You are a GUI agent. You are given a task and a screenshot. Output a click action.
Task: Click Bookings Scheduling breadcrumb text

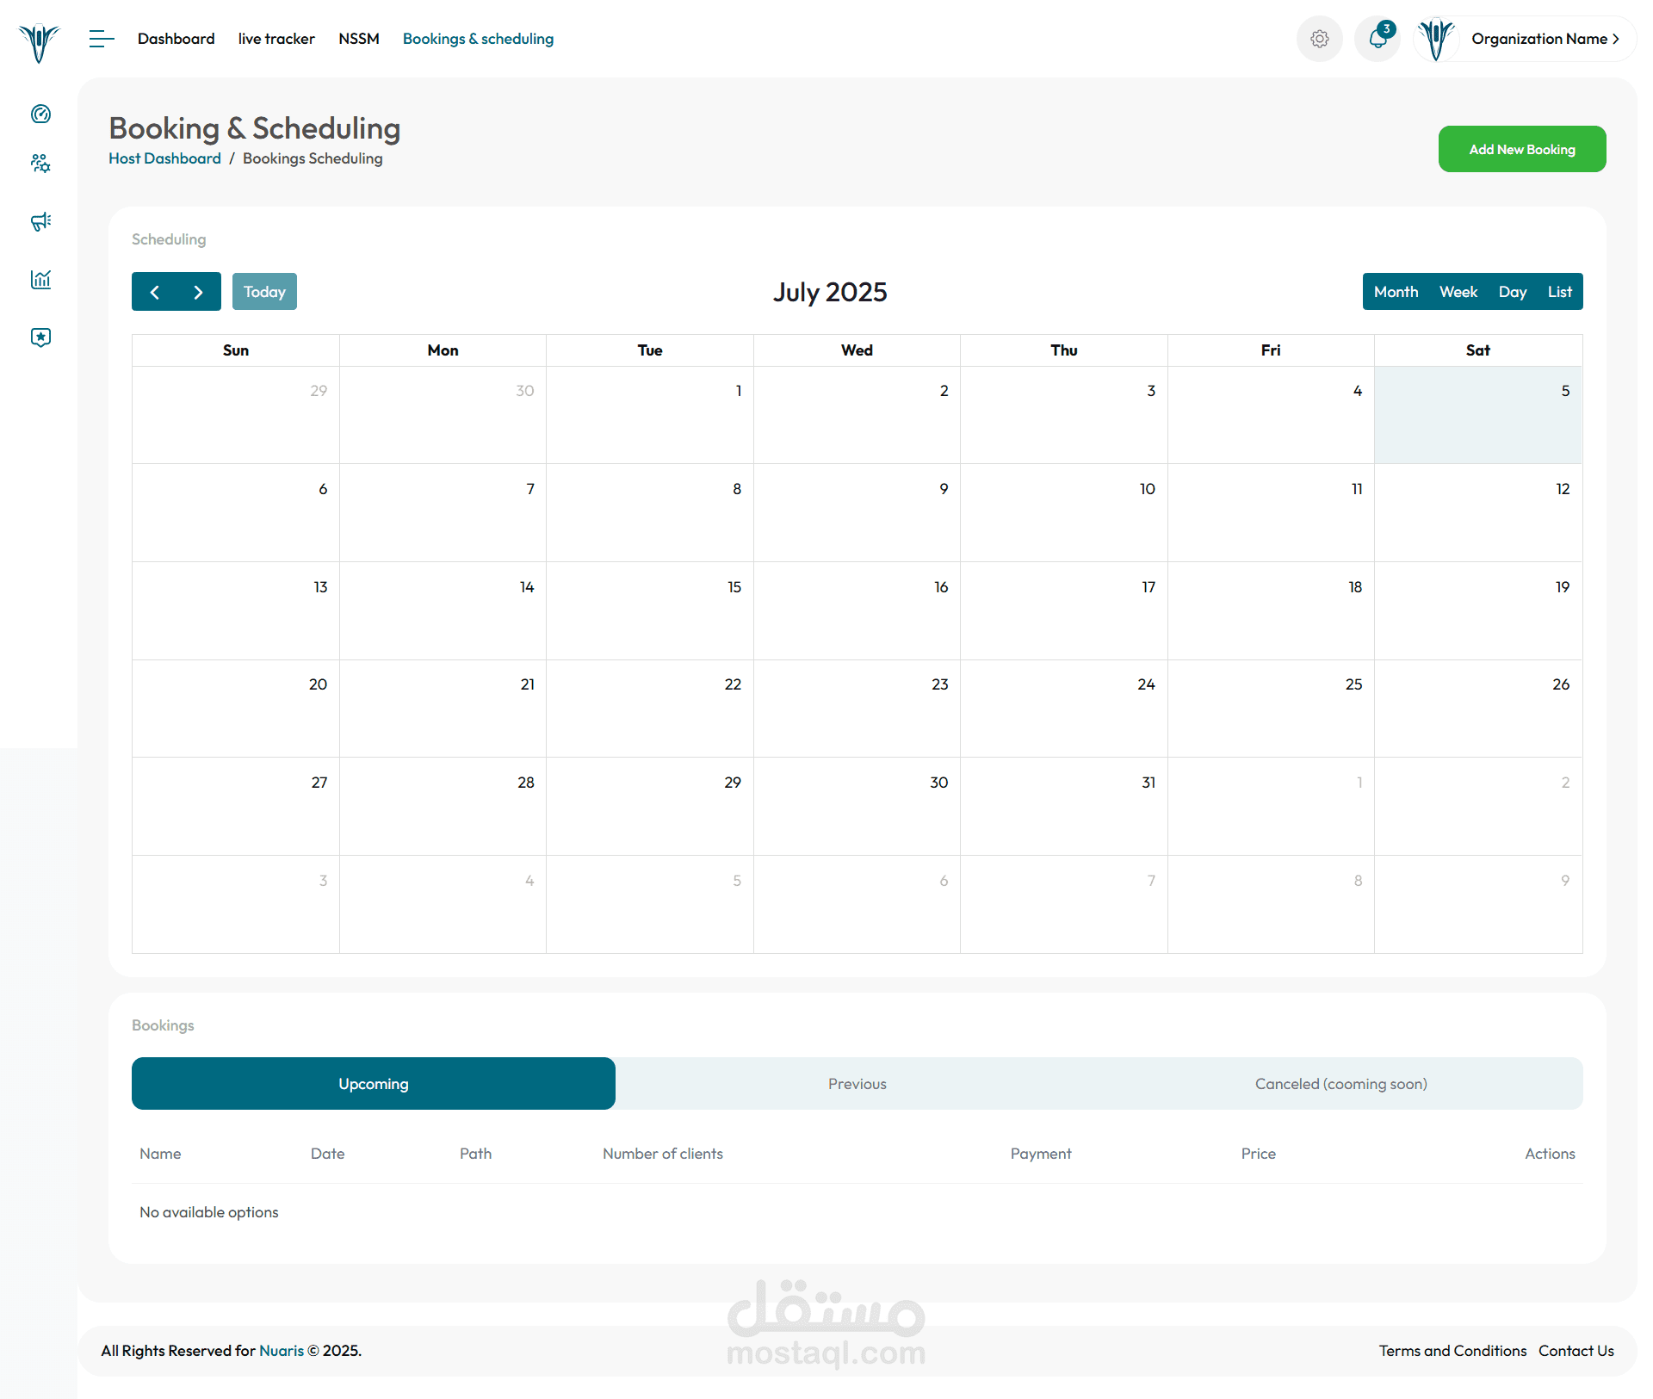313,158
